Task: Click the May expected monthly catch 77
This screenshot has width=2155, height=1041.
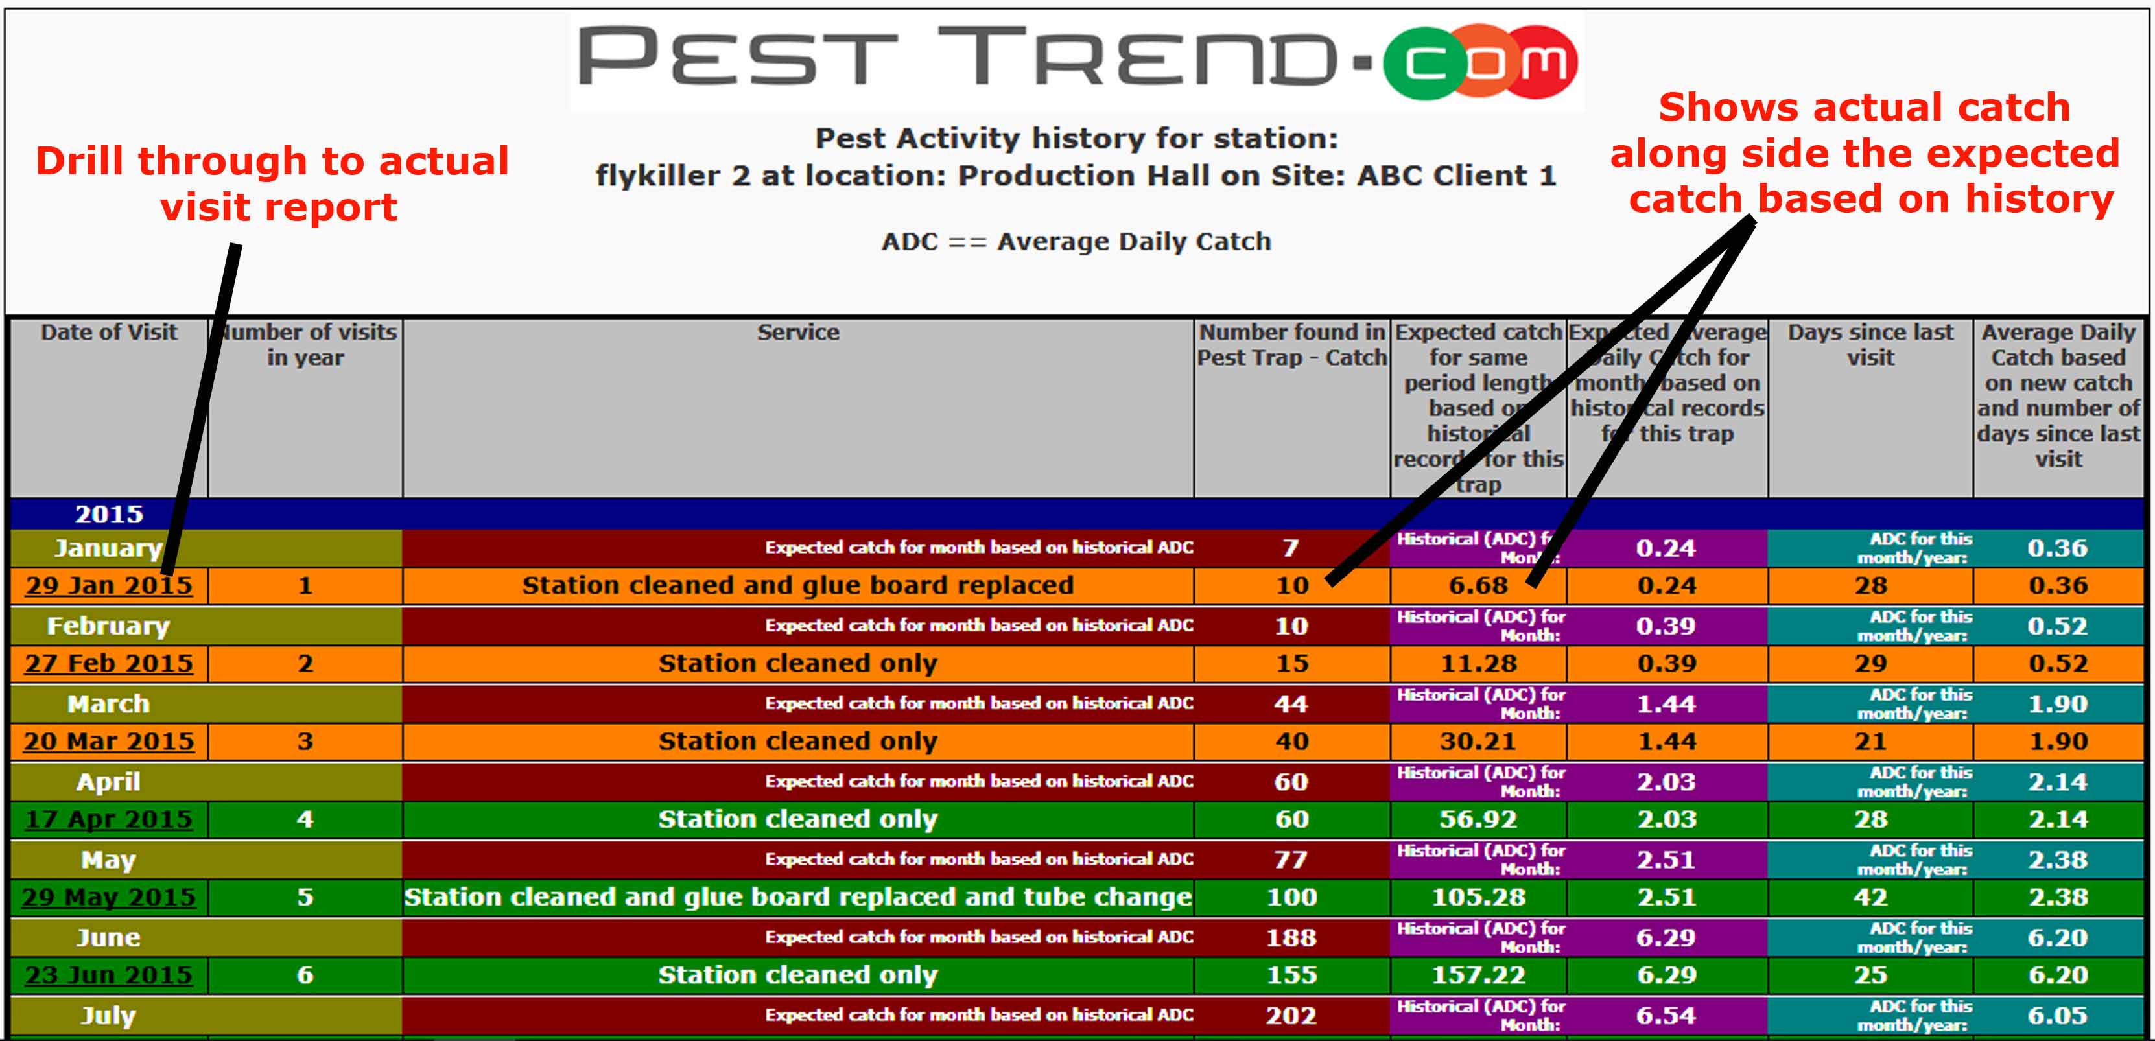Action: [1291, 860]
